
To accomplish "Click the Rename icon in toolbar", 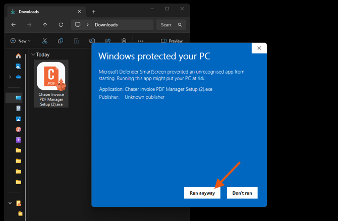I will pos(92,41).
